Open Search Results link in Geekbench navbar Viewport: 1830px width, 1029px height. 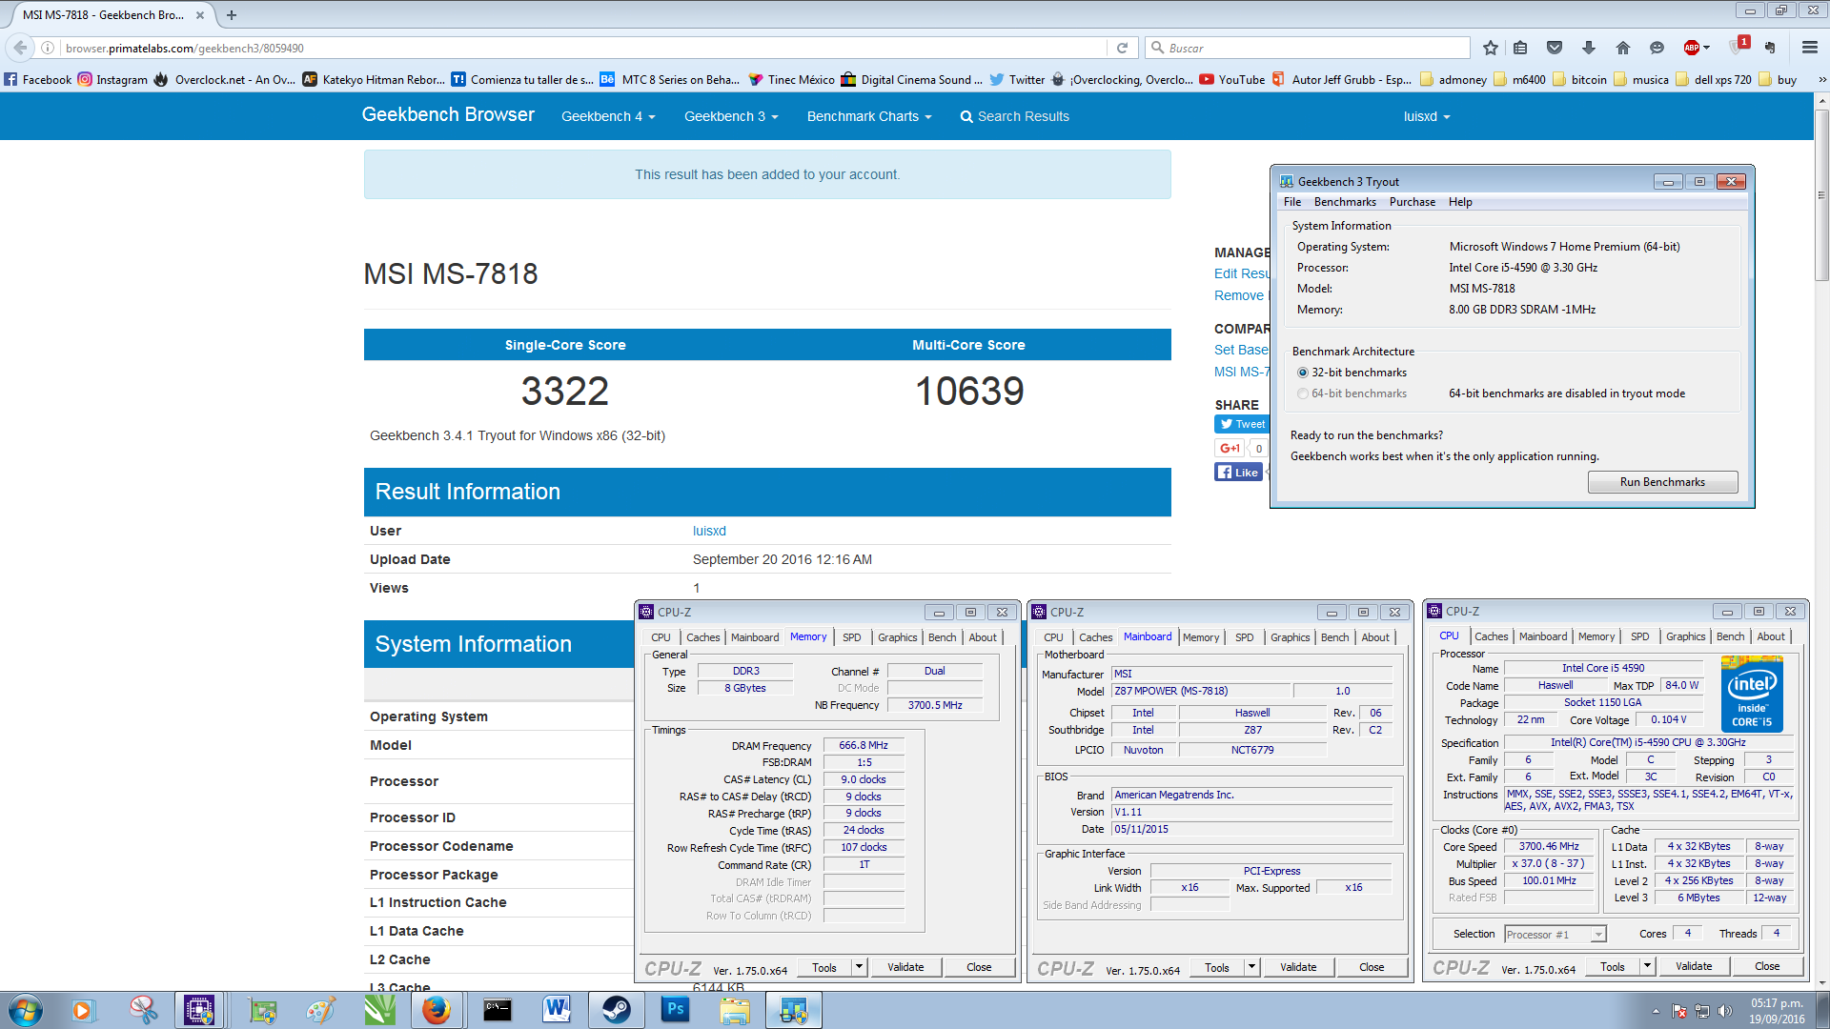point(1014,116)
